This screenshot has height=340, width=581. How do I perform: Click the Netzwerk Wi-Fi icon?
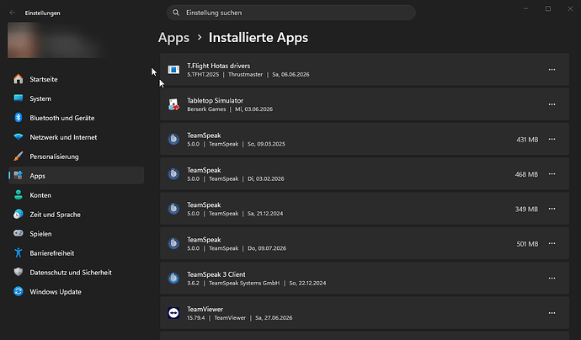[19, 136]
